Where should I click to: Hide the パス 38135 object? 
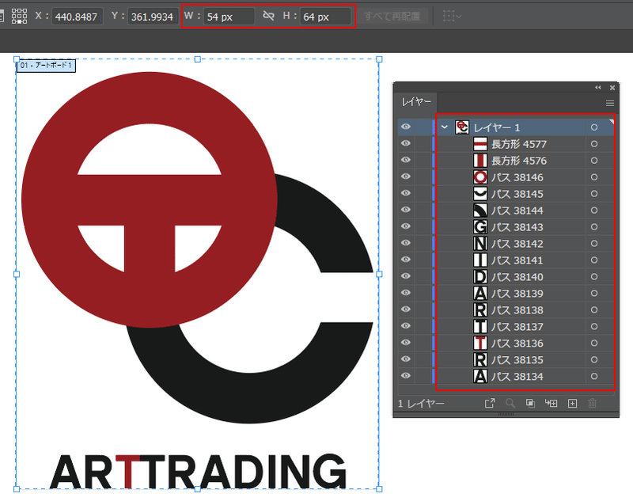(406, 359)
